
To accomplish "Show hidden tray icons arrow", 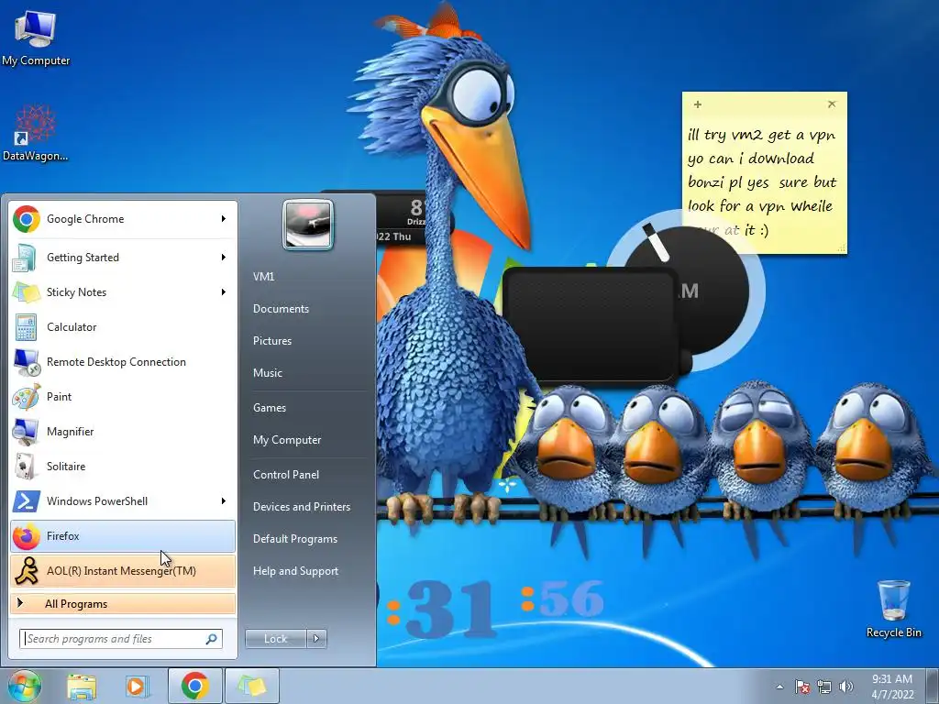I will 779,687.
